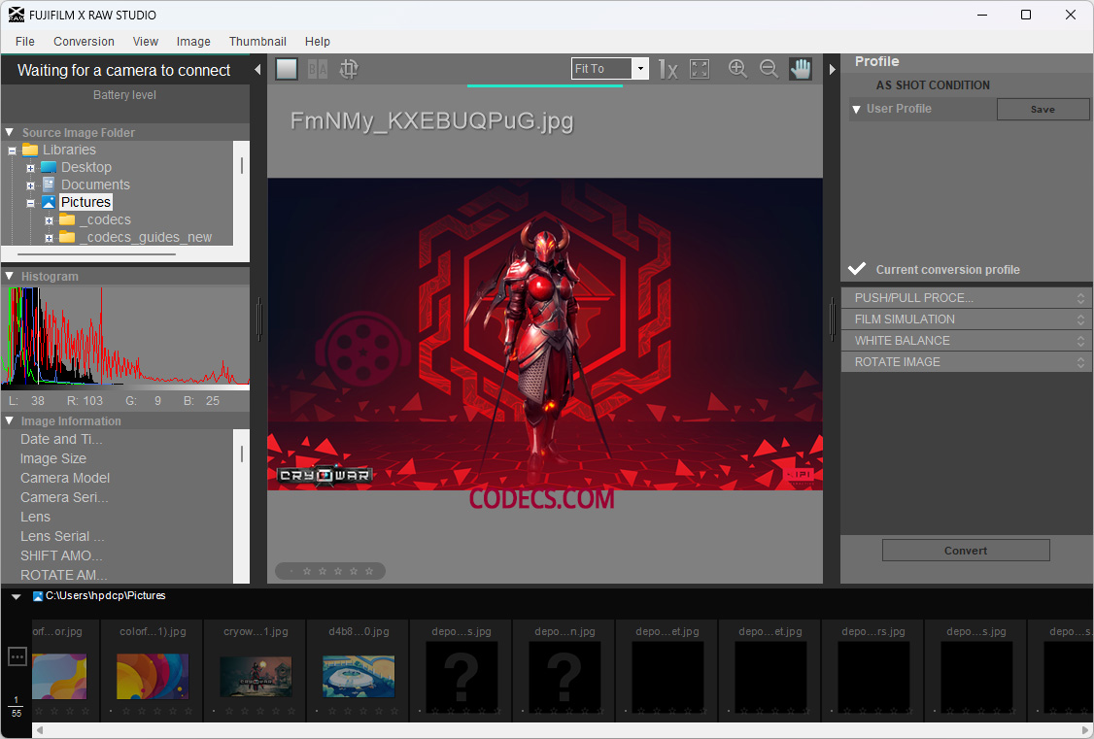Open the Thumbnail menu
This screenshot has height=739, width=1094.
coord(257,41)
